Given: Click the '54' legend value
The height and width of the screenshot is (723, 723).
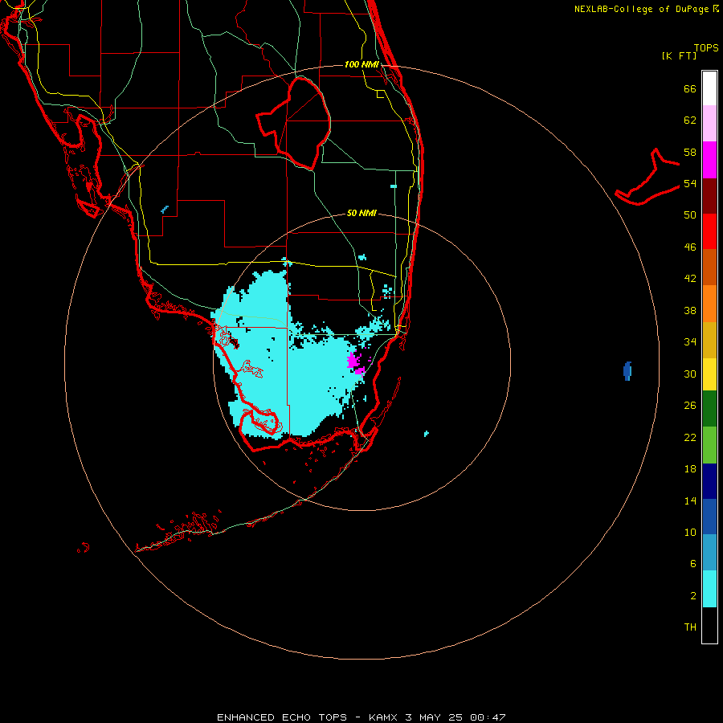Looking at the screenshot, I should 690,183.
